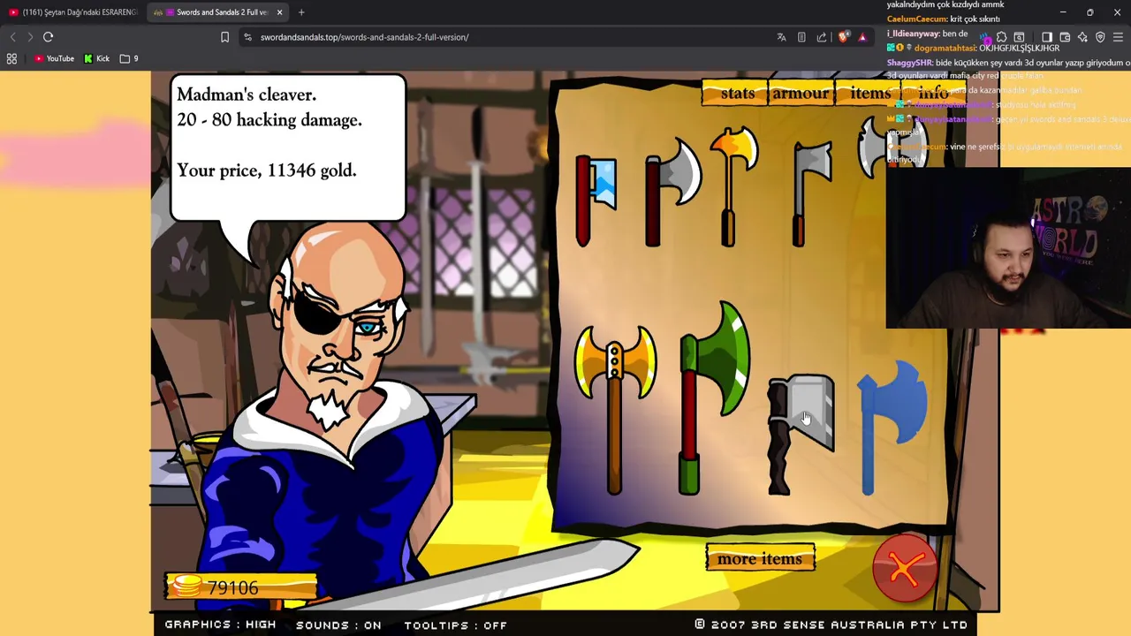Toggle the browser sidebar panel

pyautogui.click(x=1046, y=37)
